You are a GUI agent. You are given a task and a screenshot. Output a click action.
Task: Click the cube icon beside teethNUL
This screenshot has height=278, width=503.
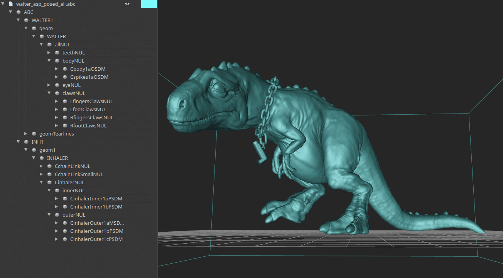click(x=57, y=53)
